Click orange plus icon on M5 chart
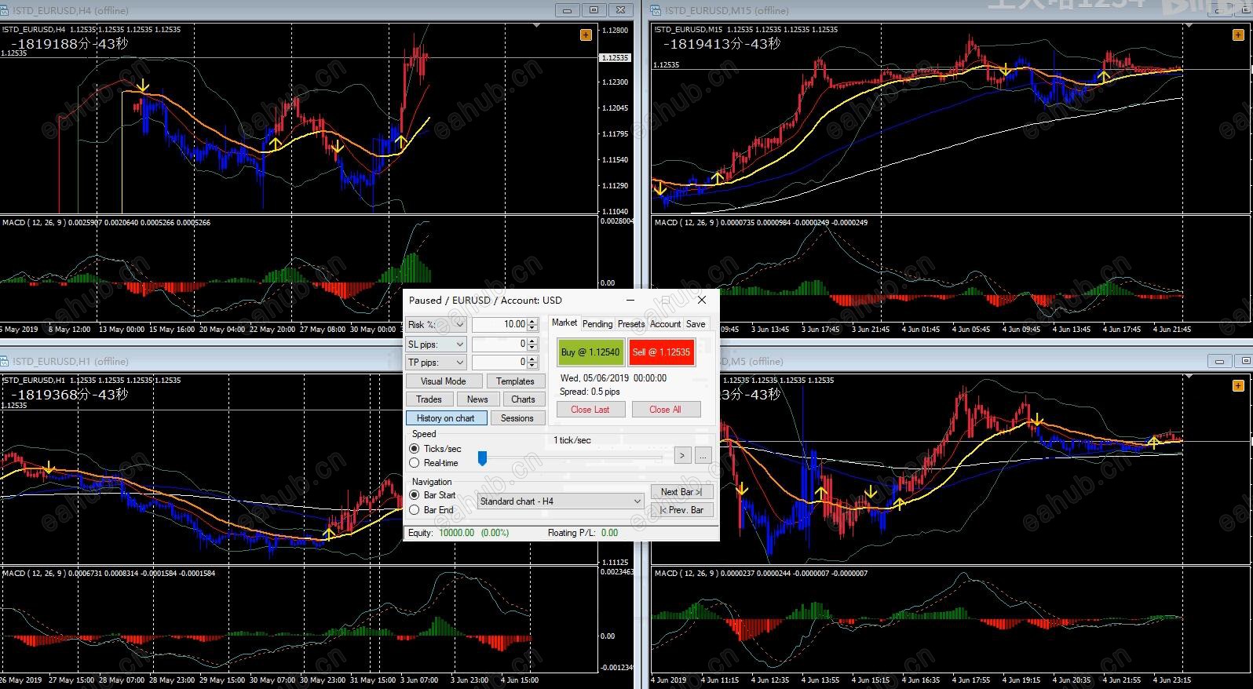Viewport: 1253px width, 689px height. 1238,385
